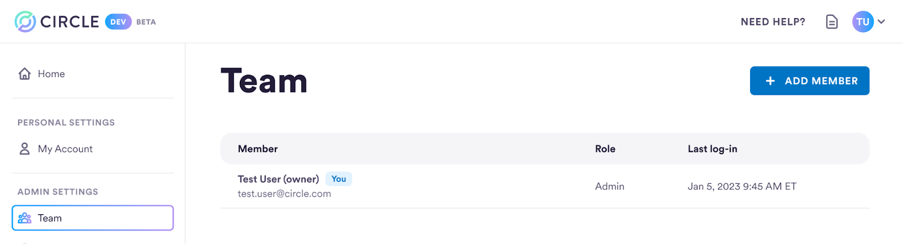Open the NEED HELP? link
Viewport: 903px width, 244px height.
pos(773,22)
